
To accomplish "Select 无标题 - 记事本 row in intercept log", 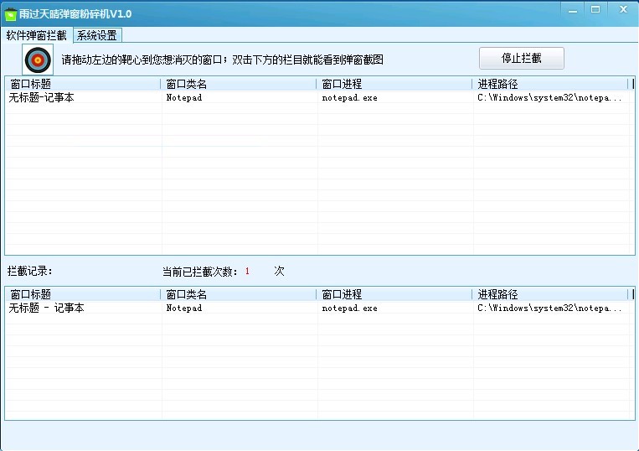I will click(x=320, y=308).
